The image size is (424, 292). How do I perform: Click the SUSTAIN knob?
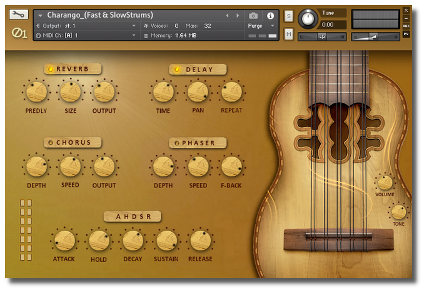tap(166, 241)
